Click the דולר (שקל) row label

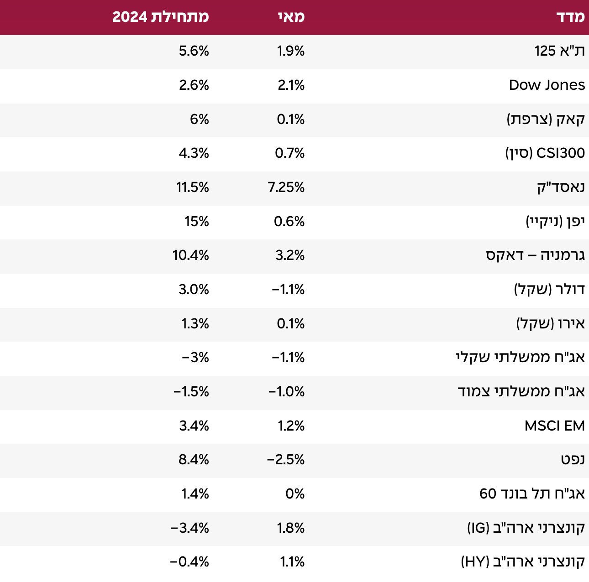[549, 290]
